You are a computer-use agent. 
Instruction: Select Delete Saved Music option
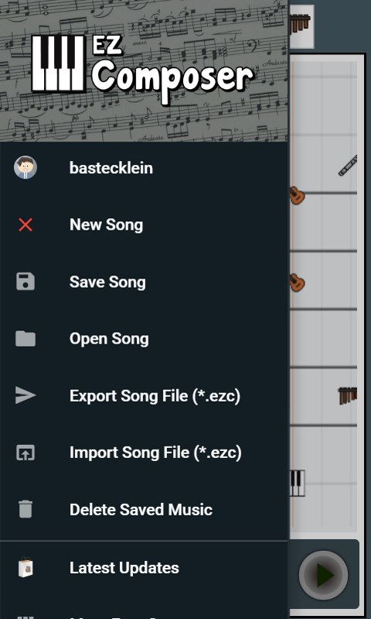144,509
